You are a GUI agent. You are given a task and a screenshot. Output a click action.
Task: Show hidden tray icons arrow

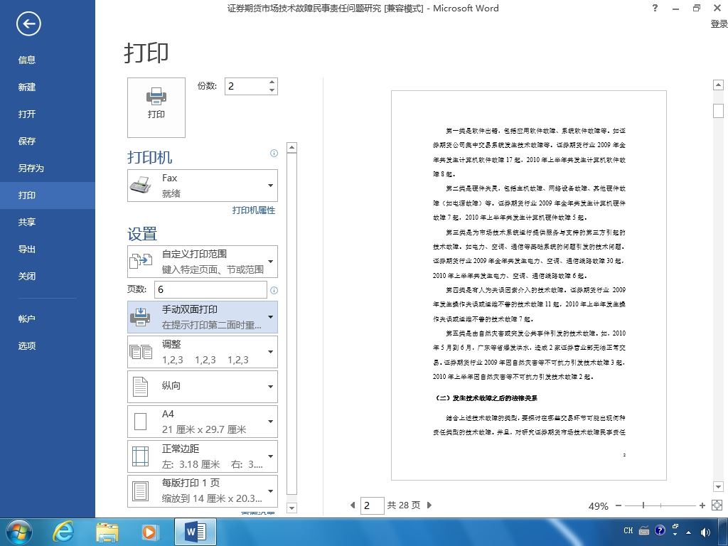coord(688,532)
